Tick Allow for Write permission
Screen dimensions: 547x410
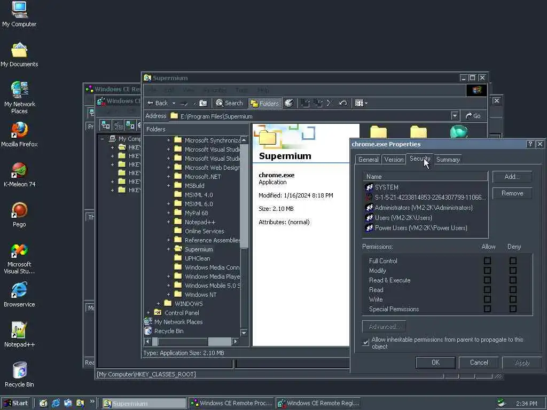point(487,299)
